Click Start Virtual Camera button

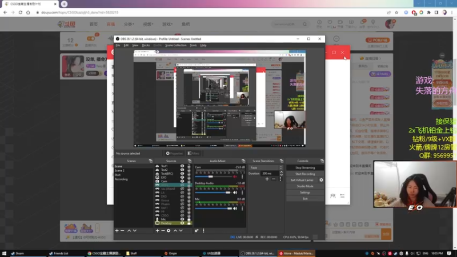[x=302, y=180]
